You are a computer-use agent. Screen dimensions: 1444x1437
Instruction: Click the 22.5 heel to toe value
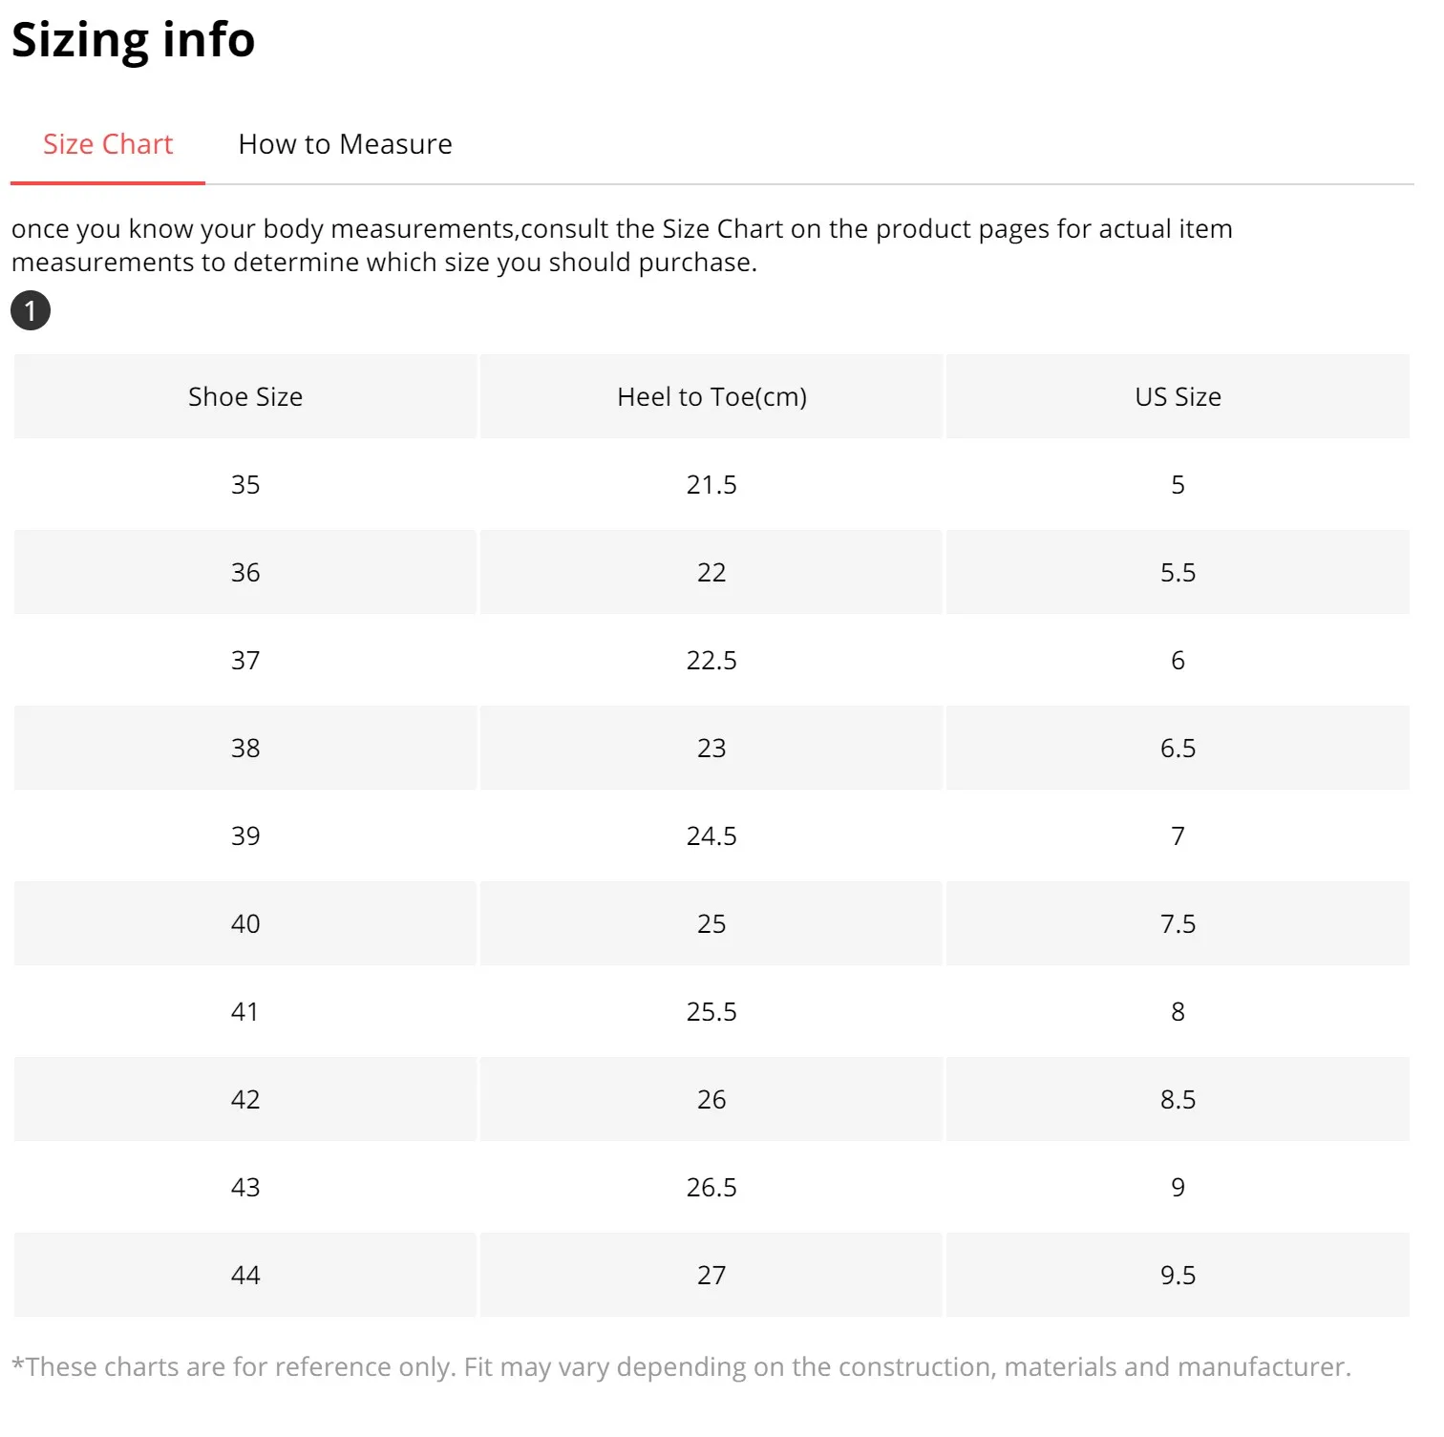pos(711,661)
